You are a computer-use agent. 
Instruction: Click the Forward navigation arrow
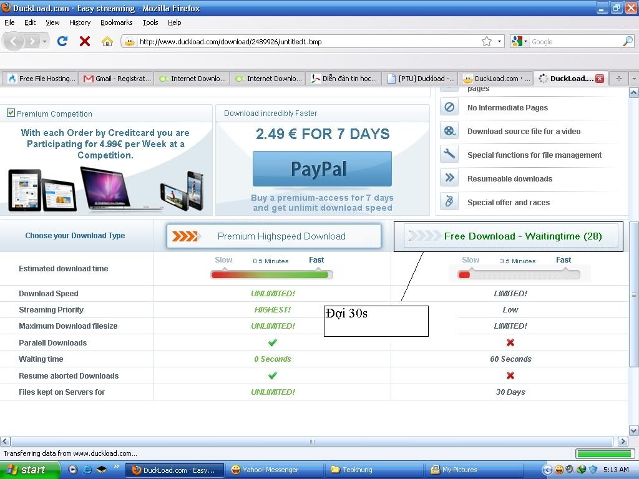tap(31, 41)
